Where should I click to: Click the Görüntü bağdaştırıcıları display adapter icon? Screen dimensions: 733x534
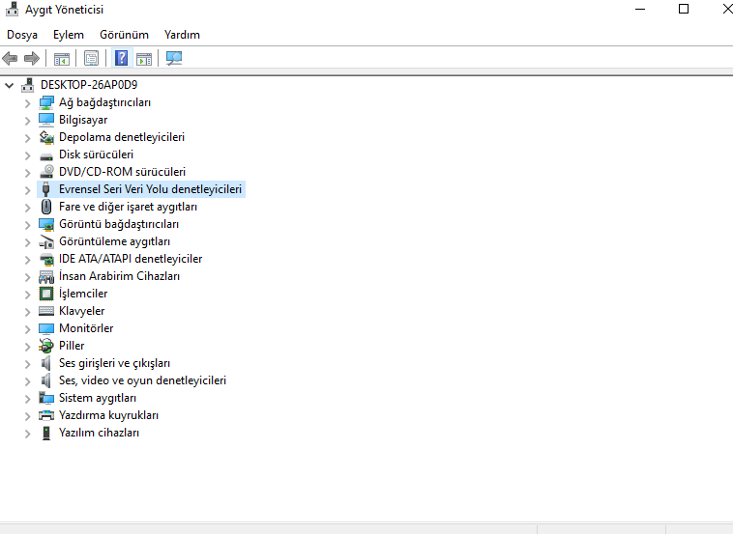(46, 224)
